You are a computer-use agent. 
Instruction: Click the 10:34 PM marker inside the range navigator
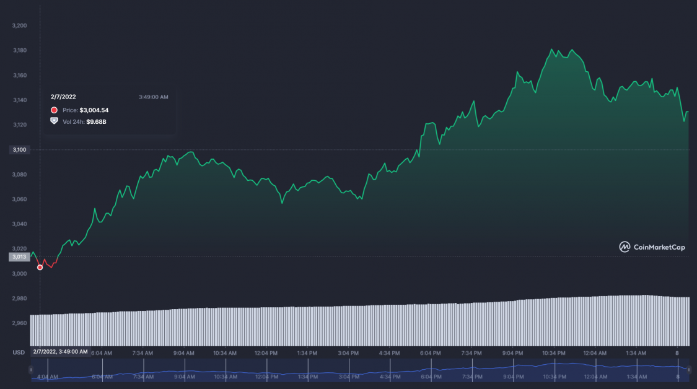point(555,377)
